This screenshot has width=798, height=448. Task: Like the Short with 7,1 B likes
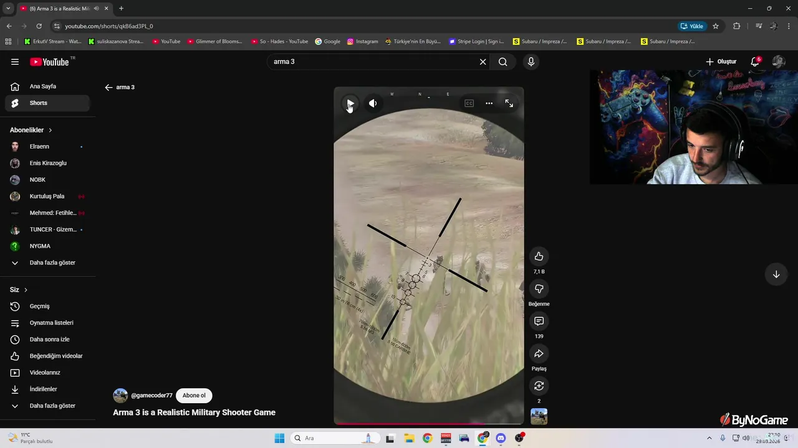(539, 256)
